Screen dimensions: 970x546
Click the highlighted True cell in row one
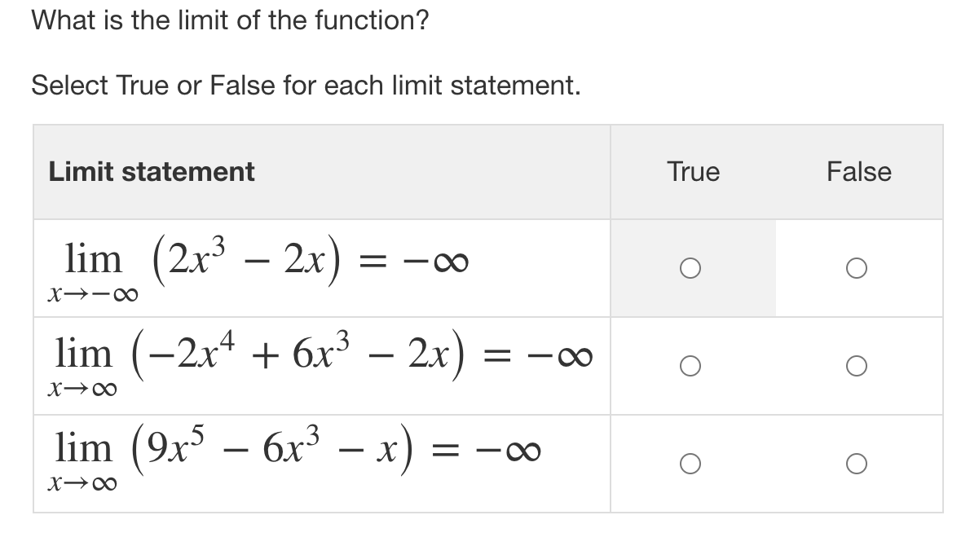click(x=690, y=266)
